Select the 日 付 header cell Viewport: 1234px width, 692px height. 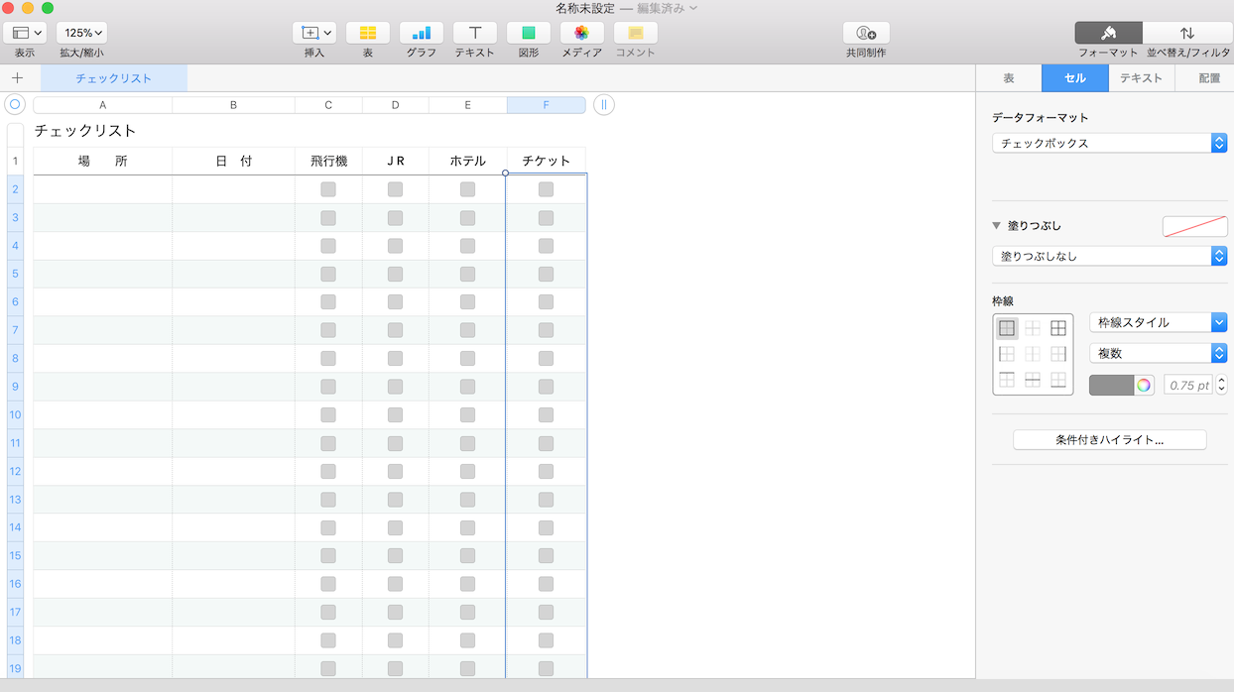[x=233, y=161]
